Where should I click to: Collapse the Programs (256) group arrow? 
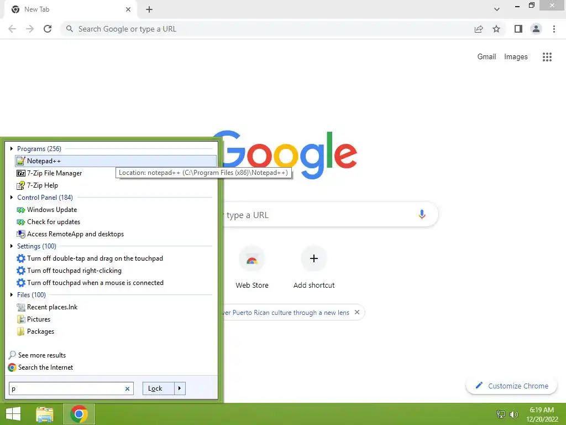coord(12,148)
